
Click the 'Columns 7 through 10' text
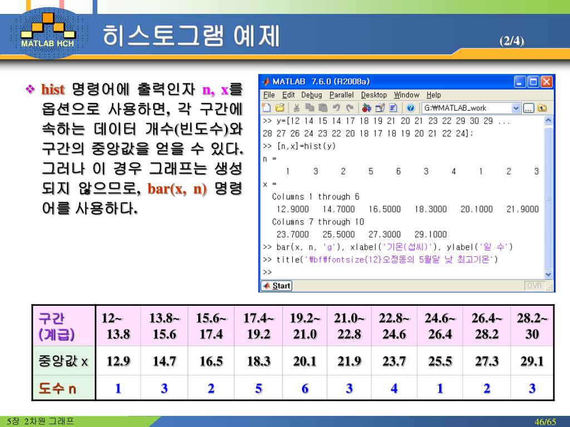(x=318, y=222)
